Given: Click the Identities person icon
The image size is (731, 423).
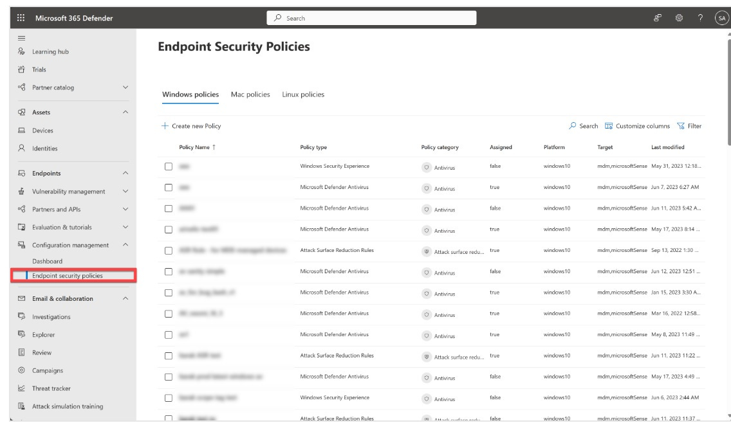Looking at the screenshot, I should [x=21, y=148].
